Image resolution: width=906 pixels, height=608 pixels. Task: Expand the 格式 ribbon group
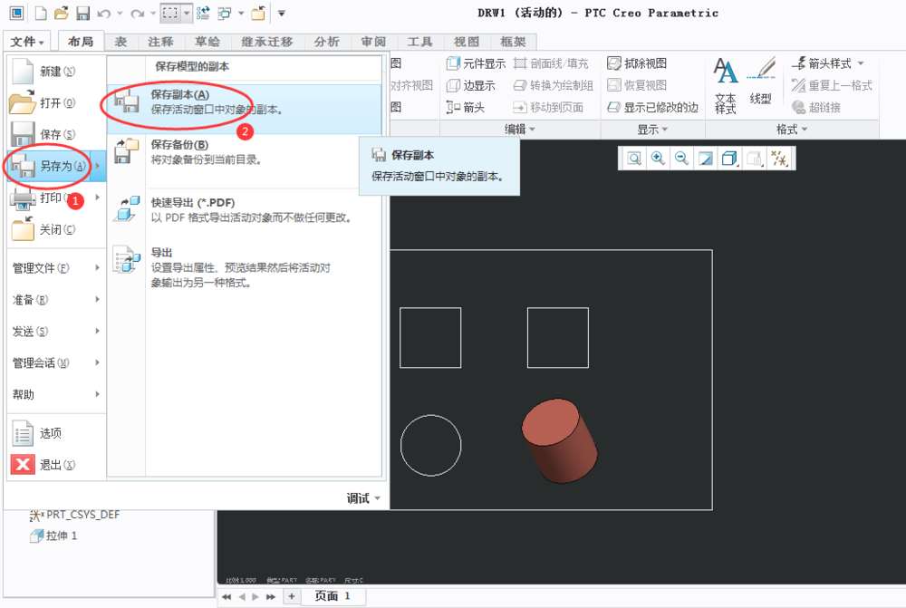click(792, 130)
